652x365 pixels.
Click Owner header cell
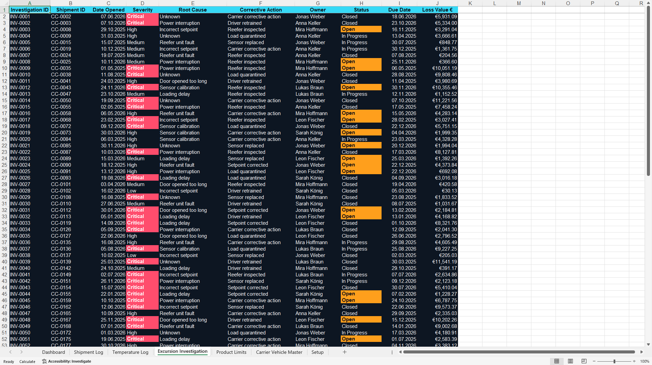tap(318, 10)
